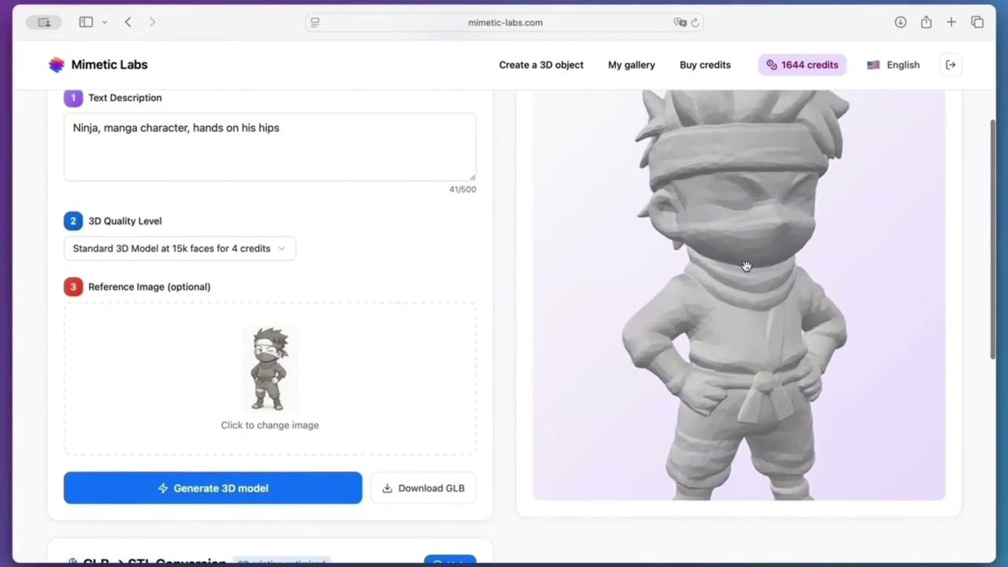Click the window tab group pill icon

[x=44, y=22]
